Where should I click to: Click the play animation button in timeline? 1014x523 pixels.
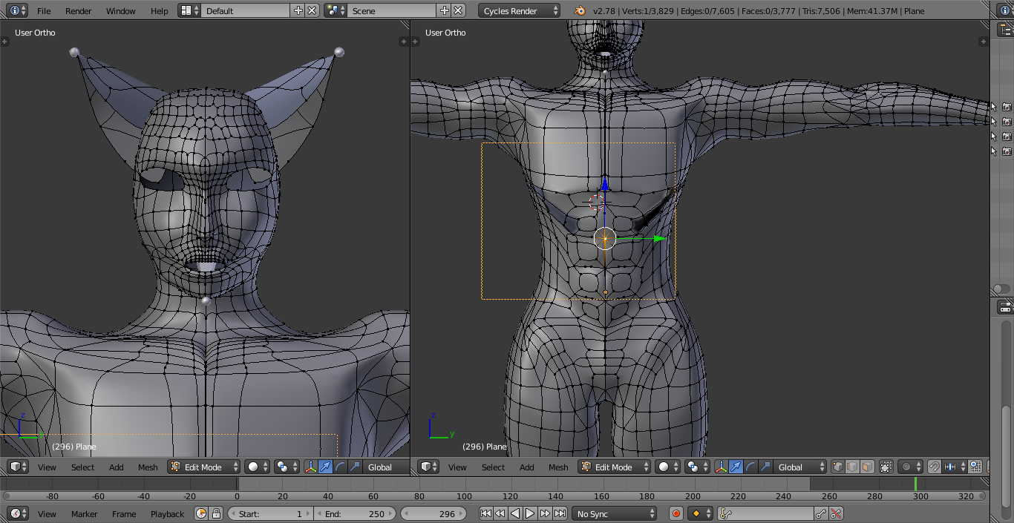coord(530,513)
